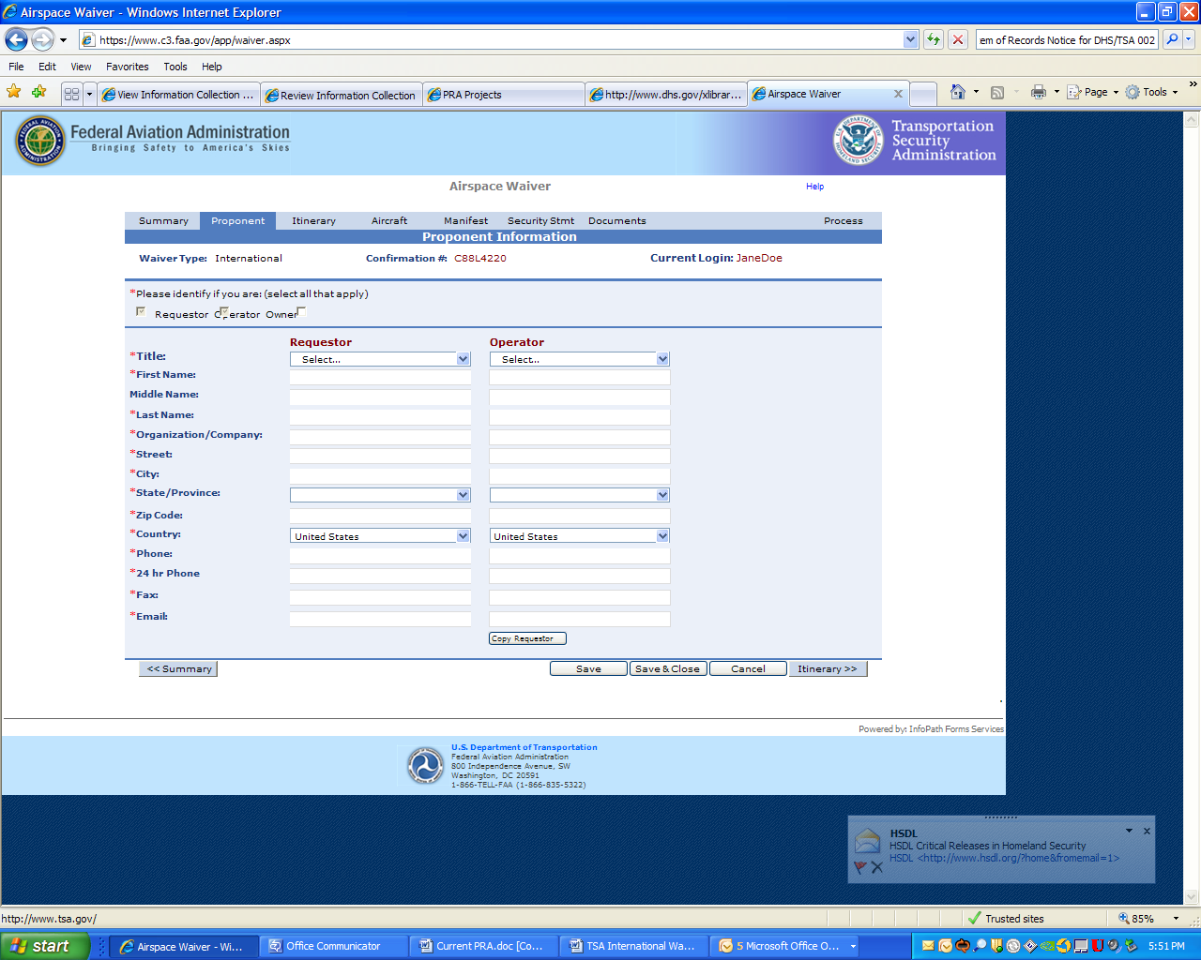
Task: Click the Add to Favorites icon
Action: point(38,92)
